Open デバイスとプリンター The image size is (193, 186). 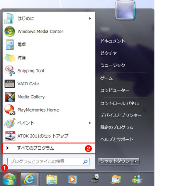121,115
